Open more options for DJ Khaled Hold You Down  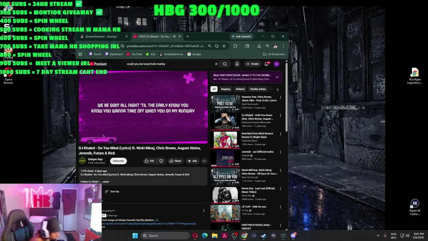coord(280,115)
